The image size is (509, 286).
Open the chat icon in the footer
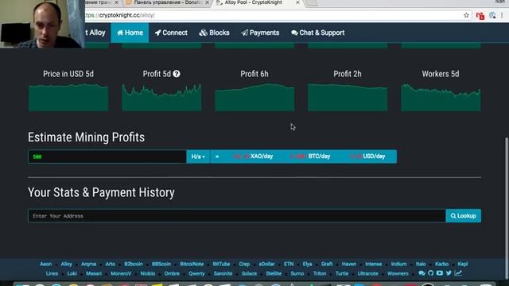click(422, 273)
